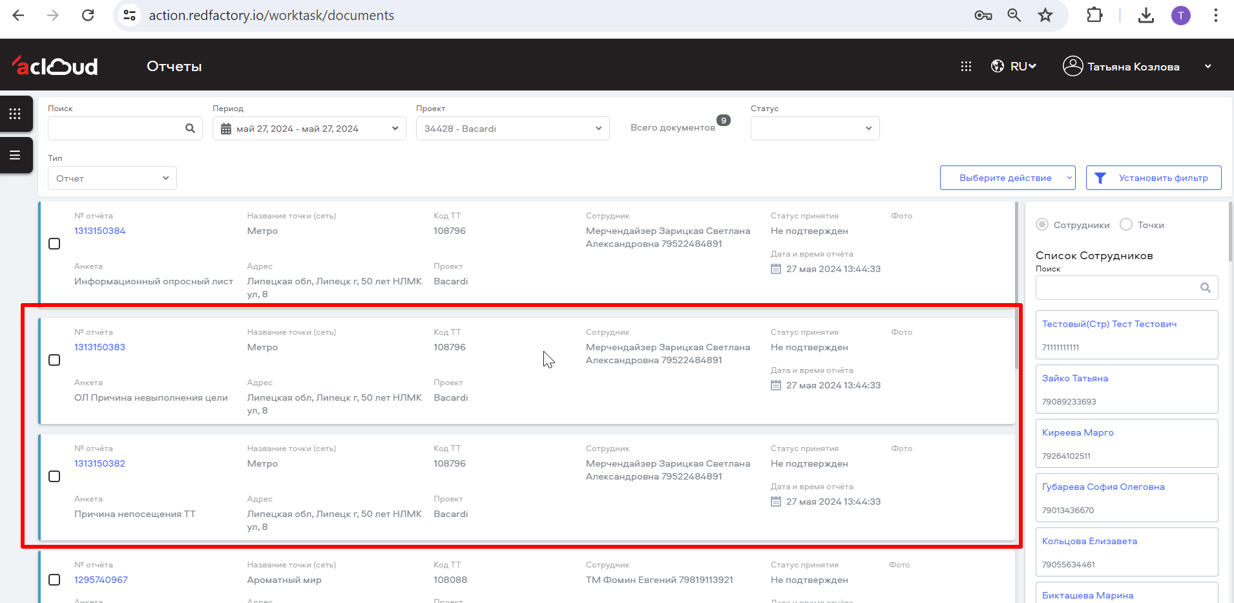Check the box for report 1295740967
This screenshot has width=1234, height=603.
54,580
